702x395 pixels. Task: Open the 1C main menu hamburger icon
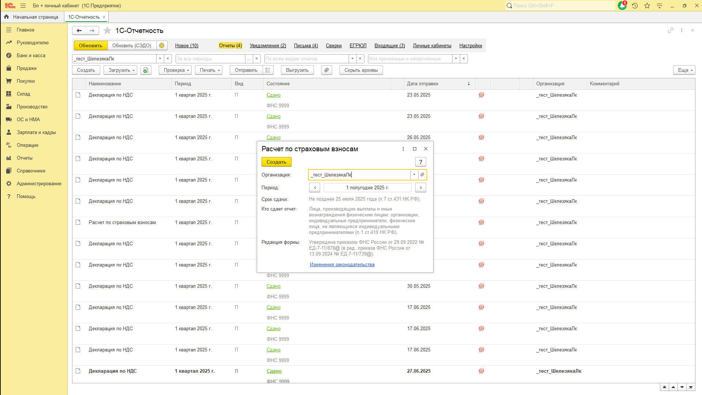[23, 5]
